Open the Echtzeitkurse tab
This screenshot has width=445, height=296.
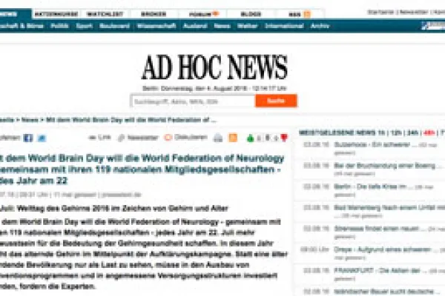click(x=56, y=14)
